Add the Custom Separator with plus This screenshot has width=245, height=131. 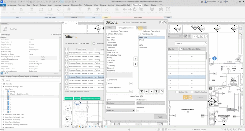pos(131,91)
